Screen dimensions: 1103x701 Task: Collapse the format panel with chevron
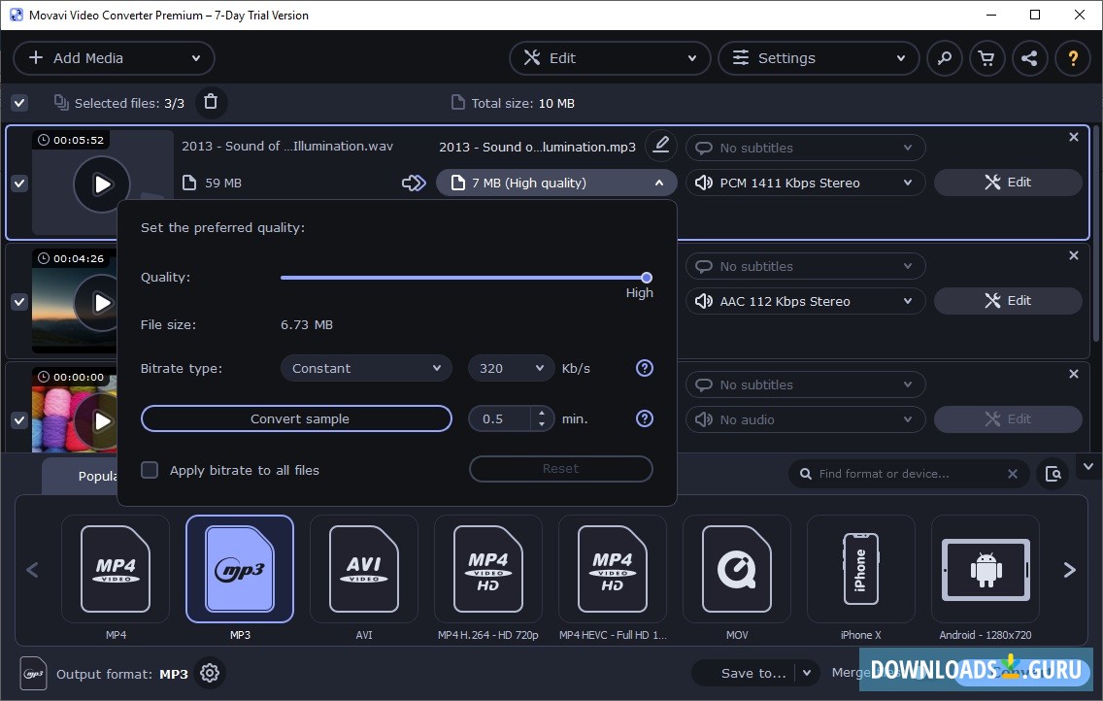coord(1088,467)
